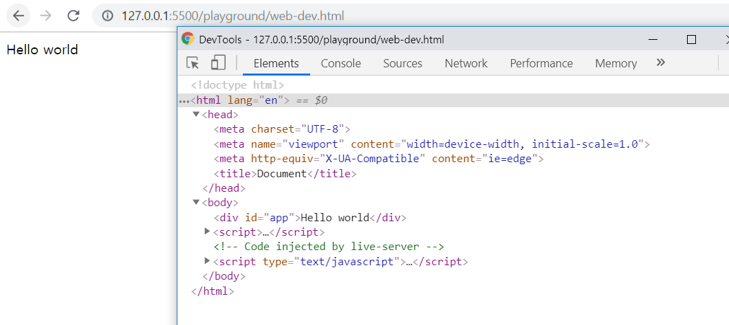Select the title Document node
The width and height of the screenshot is (729, 325).
[x=285, y=174]
